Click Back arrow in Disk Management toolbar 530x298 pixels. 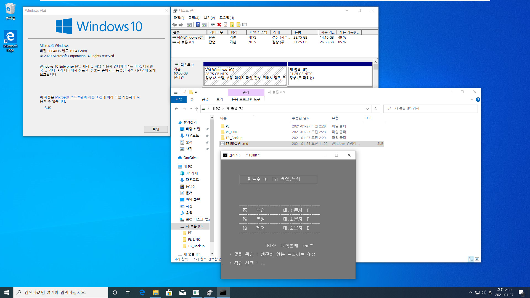174,25
